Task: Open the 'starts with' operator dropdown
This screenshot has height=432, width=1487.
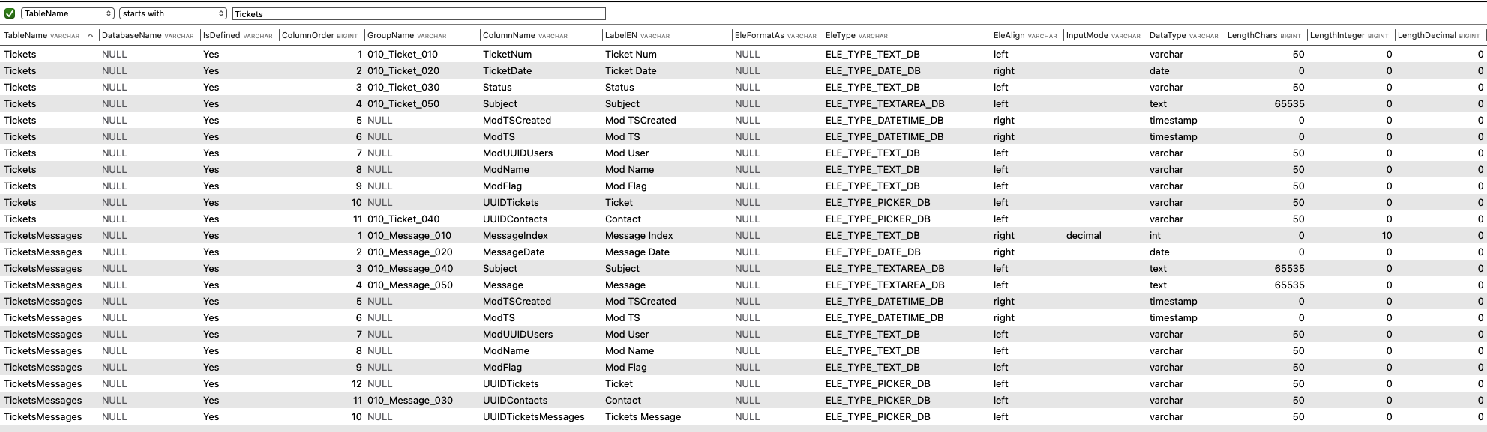Action: tap(172, 13)
